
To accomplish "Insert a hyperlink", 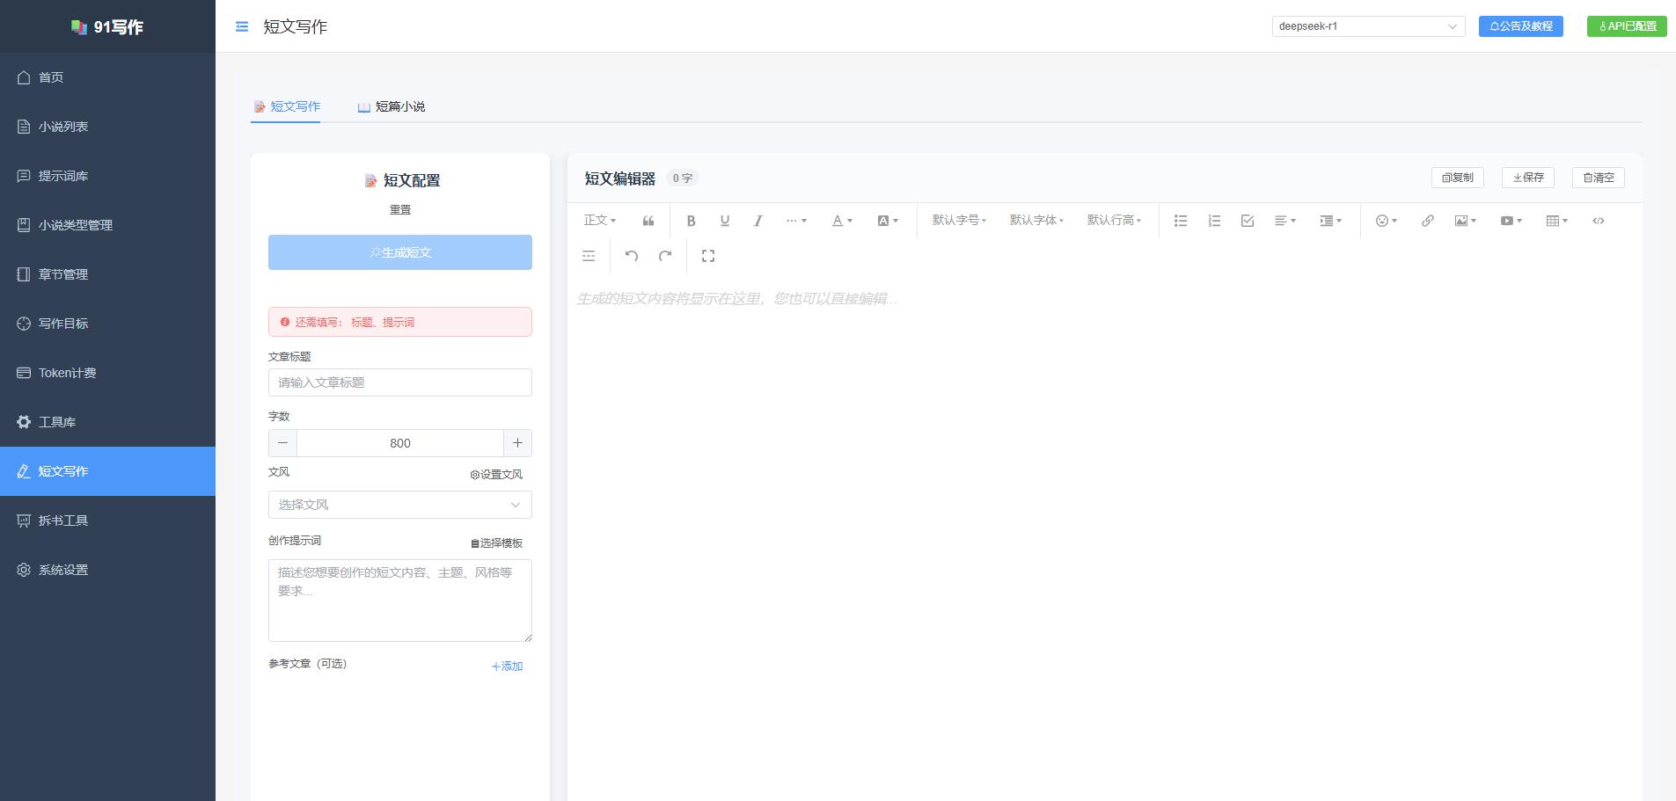I will pyautogui.click(x=1428, y=221).
